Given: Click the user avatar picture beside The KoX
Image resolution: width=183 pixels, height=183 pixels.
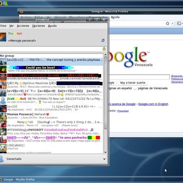Looking at the screenshot, I should [x=3, y=37].
